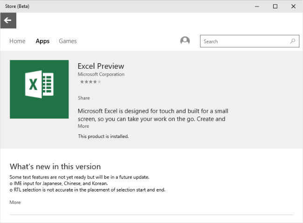Switch to the Apps section

(x=42, y=41)
